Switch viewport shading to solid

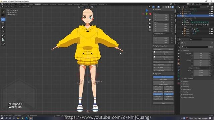[169, 7]
